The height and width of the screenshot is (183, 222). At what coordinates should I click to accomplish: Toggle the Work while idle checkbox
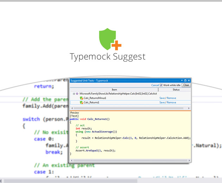click(161, 85)
